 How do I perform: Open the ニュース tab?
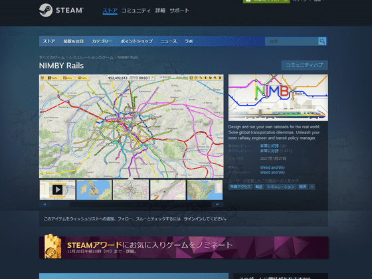click(169, 41)
